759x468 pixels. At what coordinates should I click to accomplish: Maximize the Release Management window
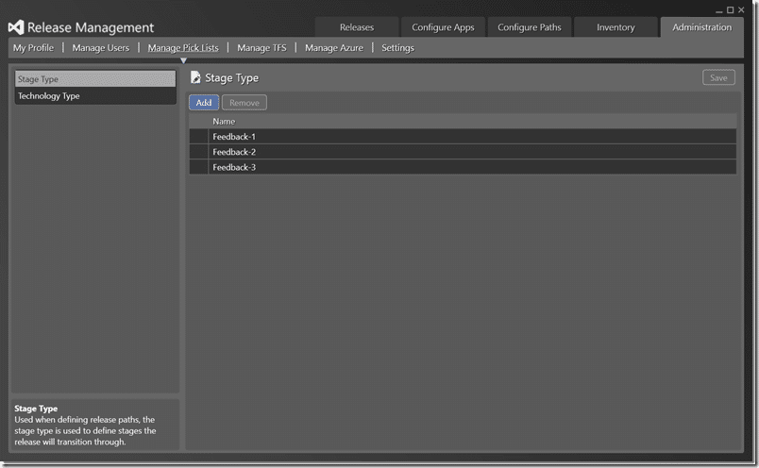[730, 9]
